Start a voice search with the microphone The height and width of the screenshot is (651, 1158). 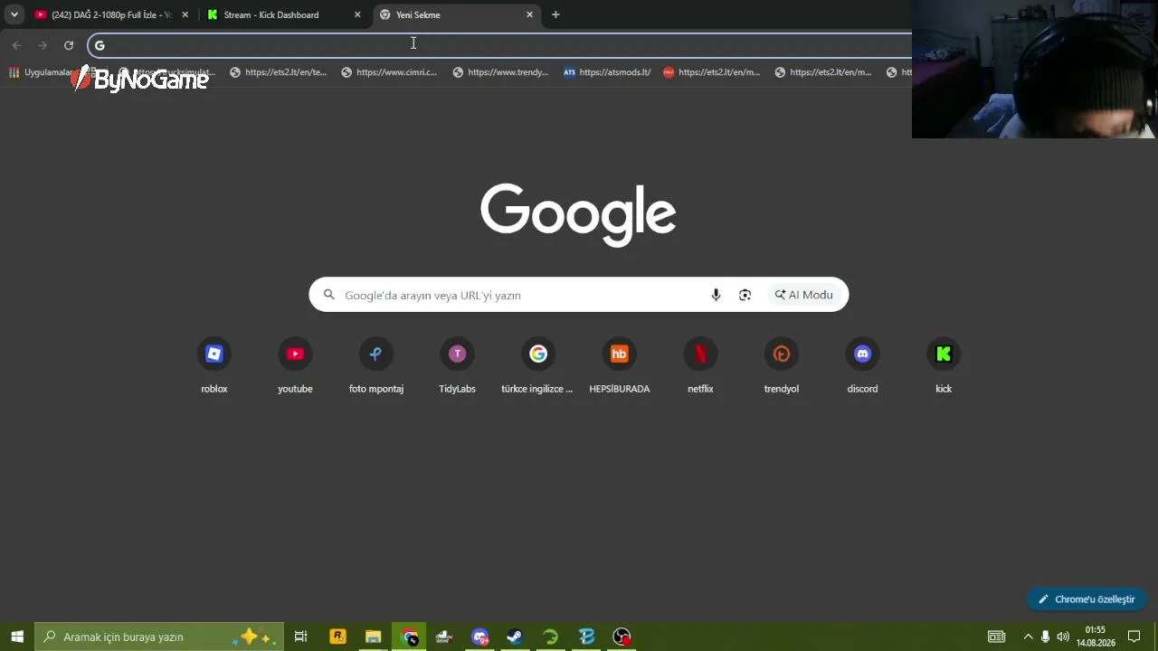pyautogui.click(x=716, y=295)
